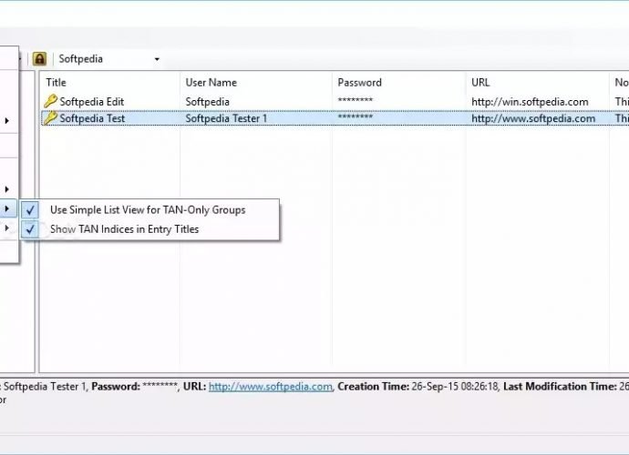629x455 pixels.
Task: Toggle Use Simple List View for TAN-Only Groups
Action: tap(148, 210)
